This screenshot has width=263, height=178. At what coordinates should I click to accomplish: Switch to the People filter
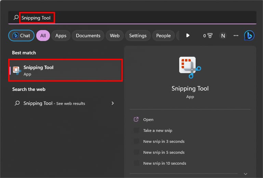(x=163, y=36)
